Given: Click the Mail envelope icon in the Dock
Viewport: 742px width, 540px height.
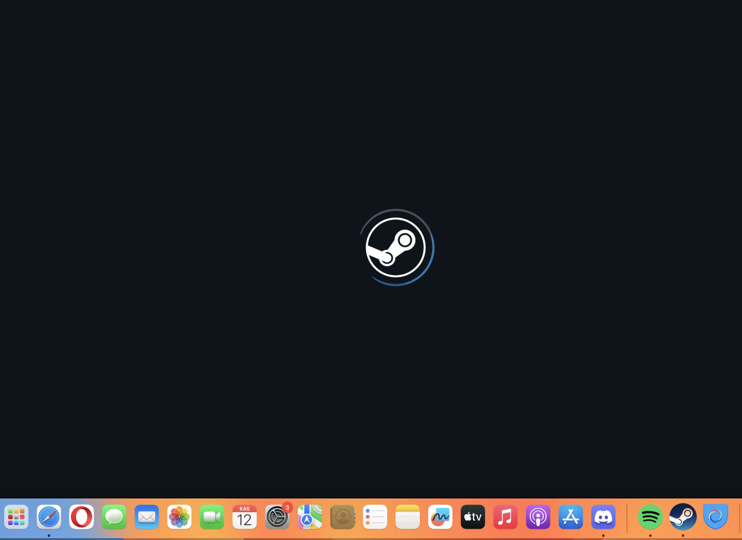Looking at the screenshot, I should click(147, 517).
